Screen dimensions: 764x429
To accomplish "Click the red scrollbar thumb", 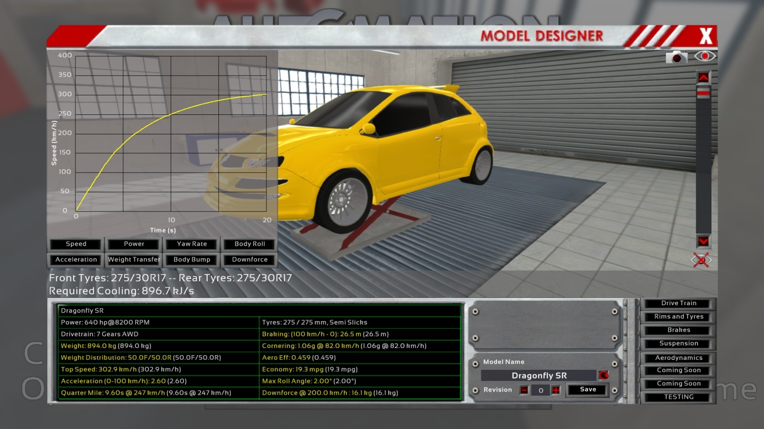I will click(x=703, y=92).
